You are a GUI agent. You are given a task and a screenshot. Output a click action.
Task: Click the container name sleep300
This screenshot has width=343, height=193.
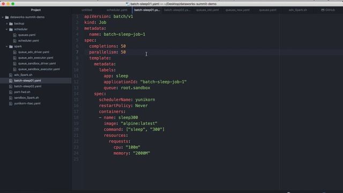point(128,117)
